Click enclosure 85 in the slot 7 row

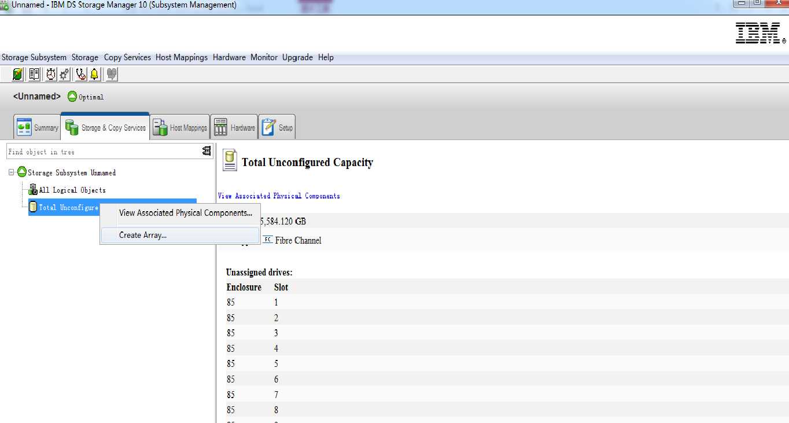(231, 395)
